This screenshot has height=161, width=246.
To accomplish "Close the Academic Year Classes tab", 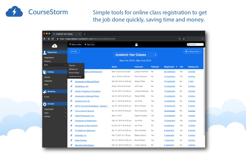I will pos(80,34).
